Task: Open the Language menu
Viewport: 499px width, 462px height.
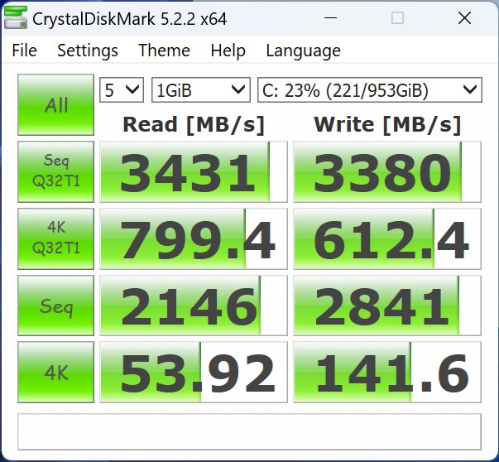Action: click(303, 51)
